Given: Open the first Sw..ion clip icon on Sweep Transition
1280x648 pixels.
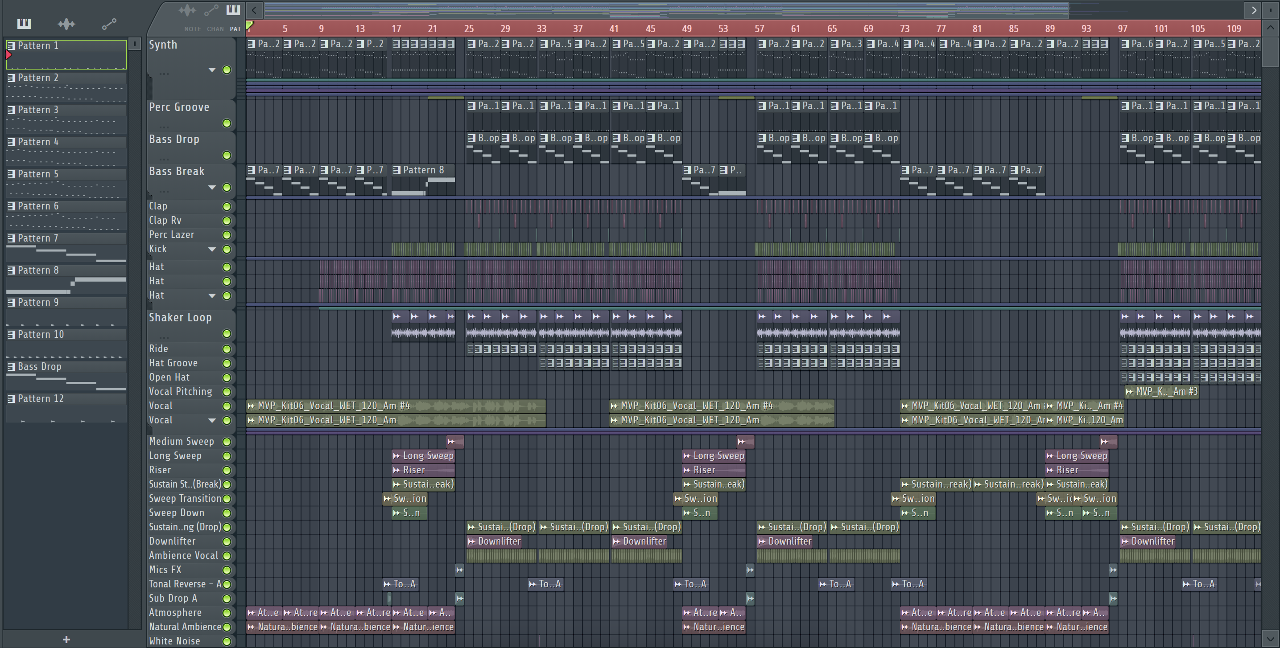Looking at the screenshot, I should click(387, 499).
